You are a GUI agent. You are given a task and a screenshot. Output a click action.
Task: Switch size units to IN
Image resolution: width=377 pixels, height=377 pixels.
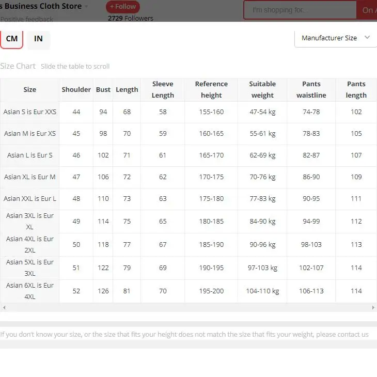click(38, 39)
